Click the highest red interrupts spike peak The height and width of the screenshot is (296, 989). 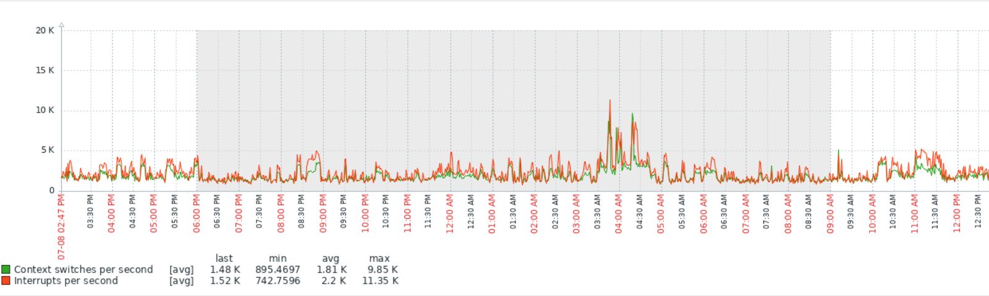tap(610, 101)
